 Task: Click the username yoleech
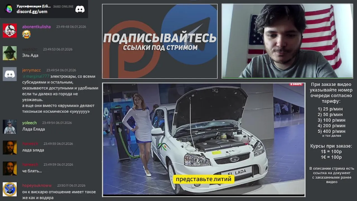point(29,123)
